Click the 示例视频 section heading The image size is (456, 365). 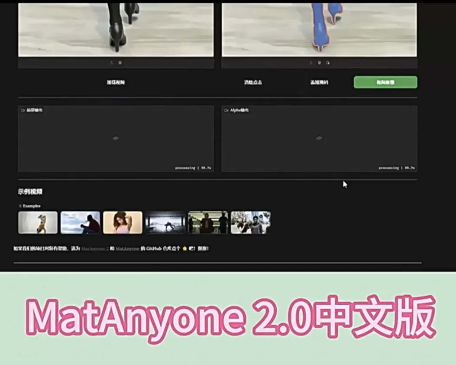(30, 192)
